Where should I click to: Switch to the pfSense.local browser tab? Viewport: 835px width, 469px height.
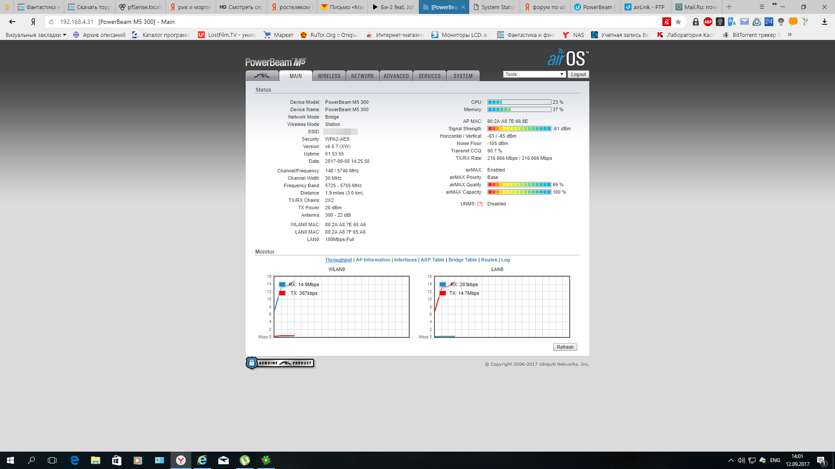140,7
